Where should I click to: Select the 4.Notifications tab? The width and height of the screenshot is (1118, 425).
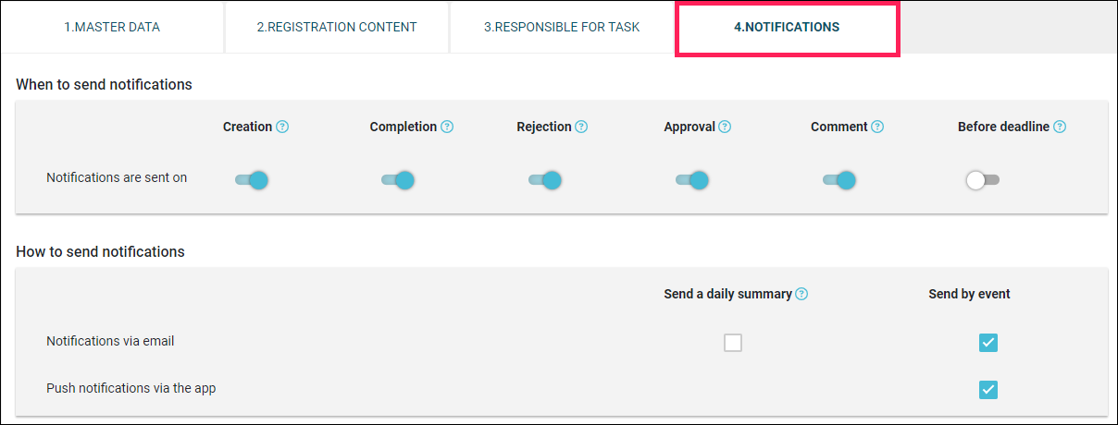click(788, 28)
